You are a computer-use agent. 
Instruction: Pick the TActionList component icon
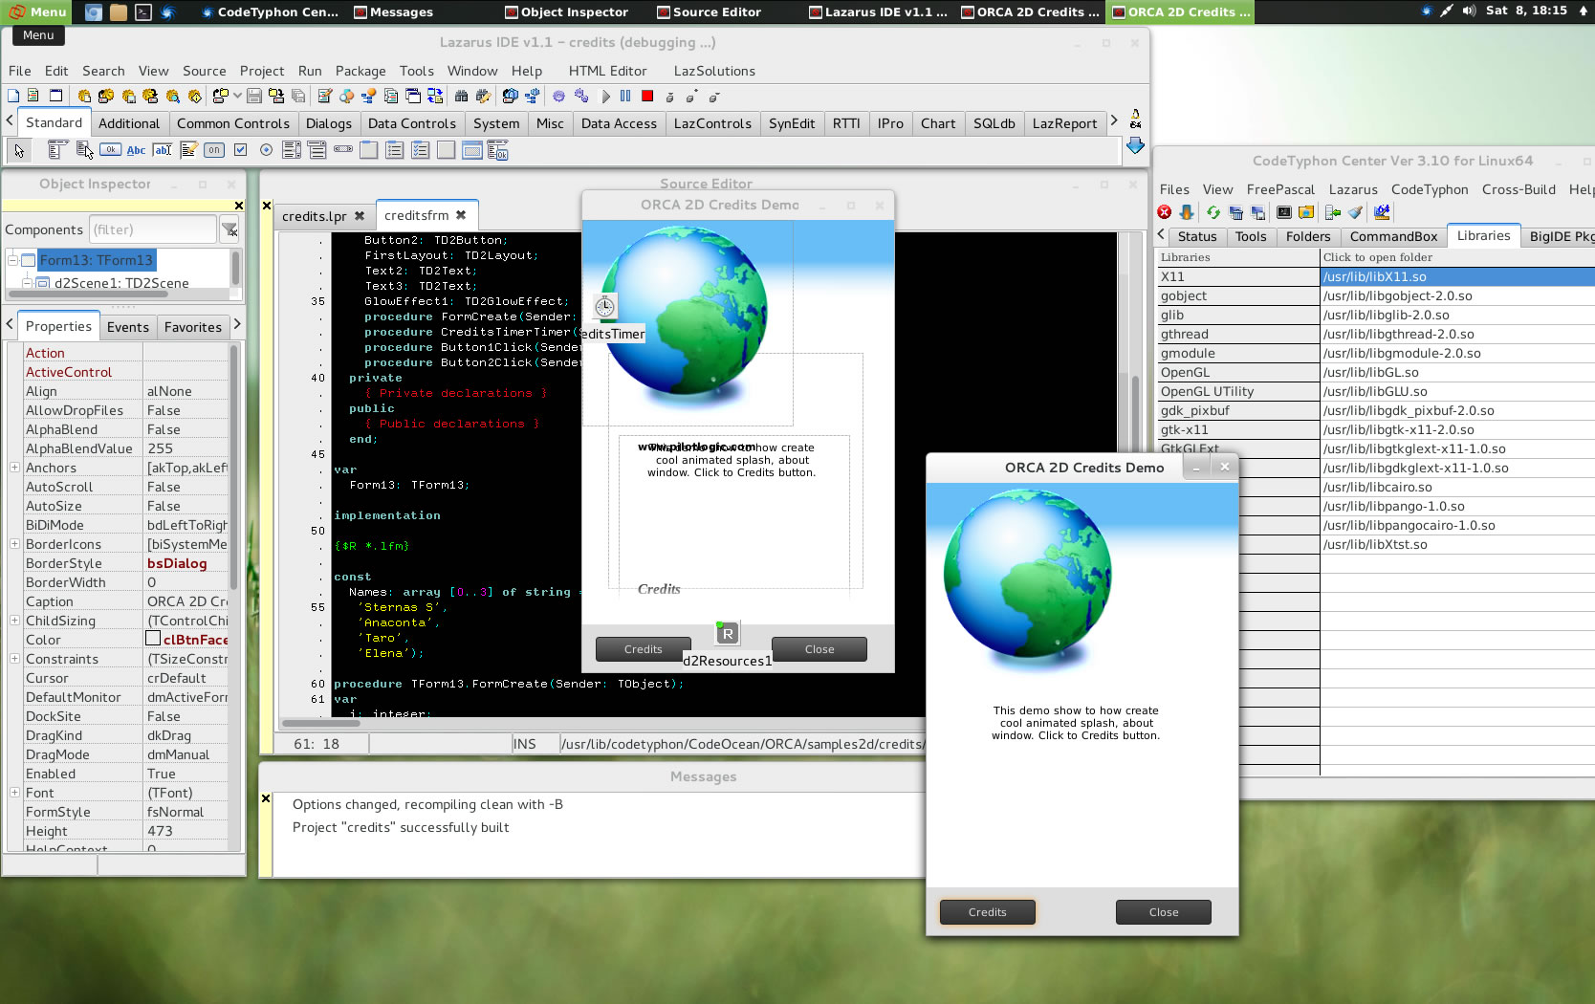pos(497,149)
